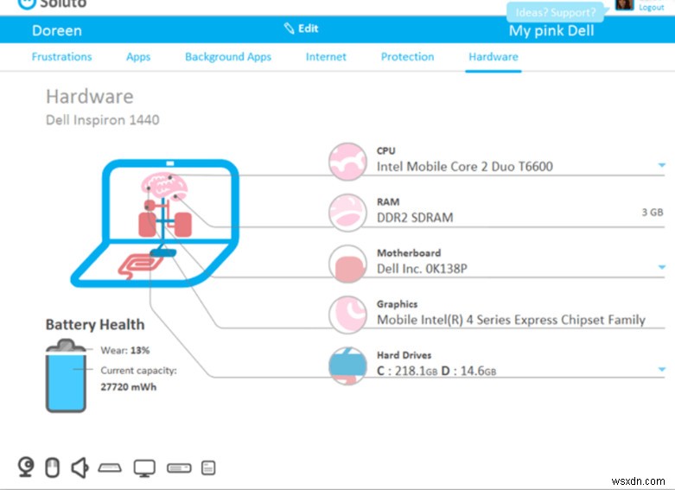Viewport: 675px width, 490px height.
Task: Open the Ideas? Support? bubble
Action: [556, 12]
